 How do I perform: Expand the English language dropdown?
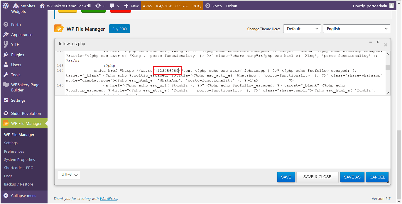(x=356, y=29)
